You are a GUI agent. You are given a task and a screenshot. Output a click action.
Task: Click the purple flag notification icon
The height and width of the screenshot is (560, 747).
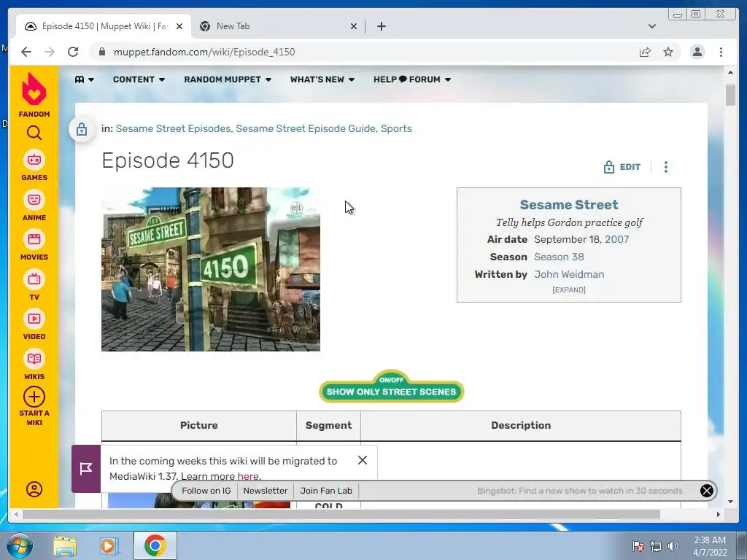[x=86, y=469]
